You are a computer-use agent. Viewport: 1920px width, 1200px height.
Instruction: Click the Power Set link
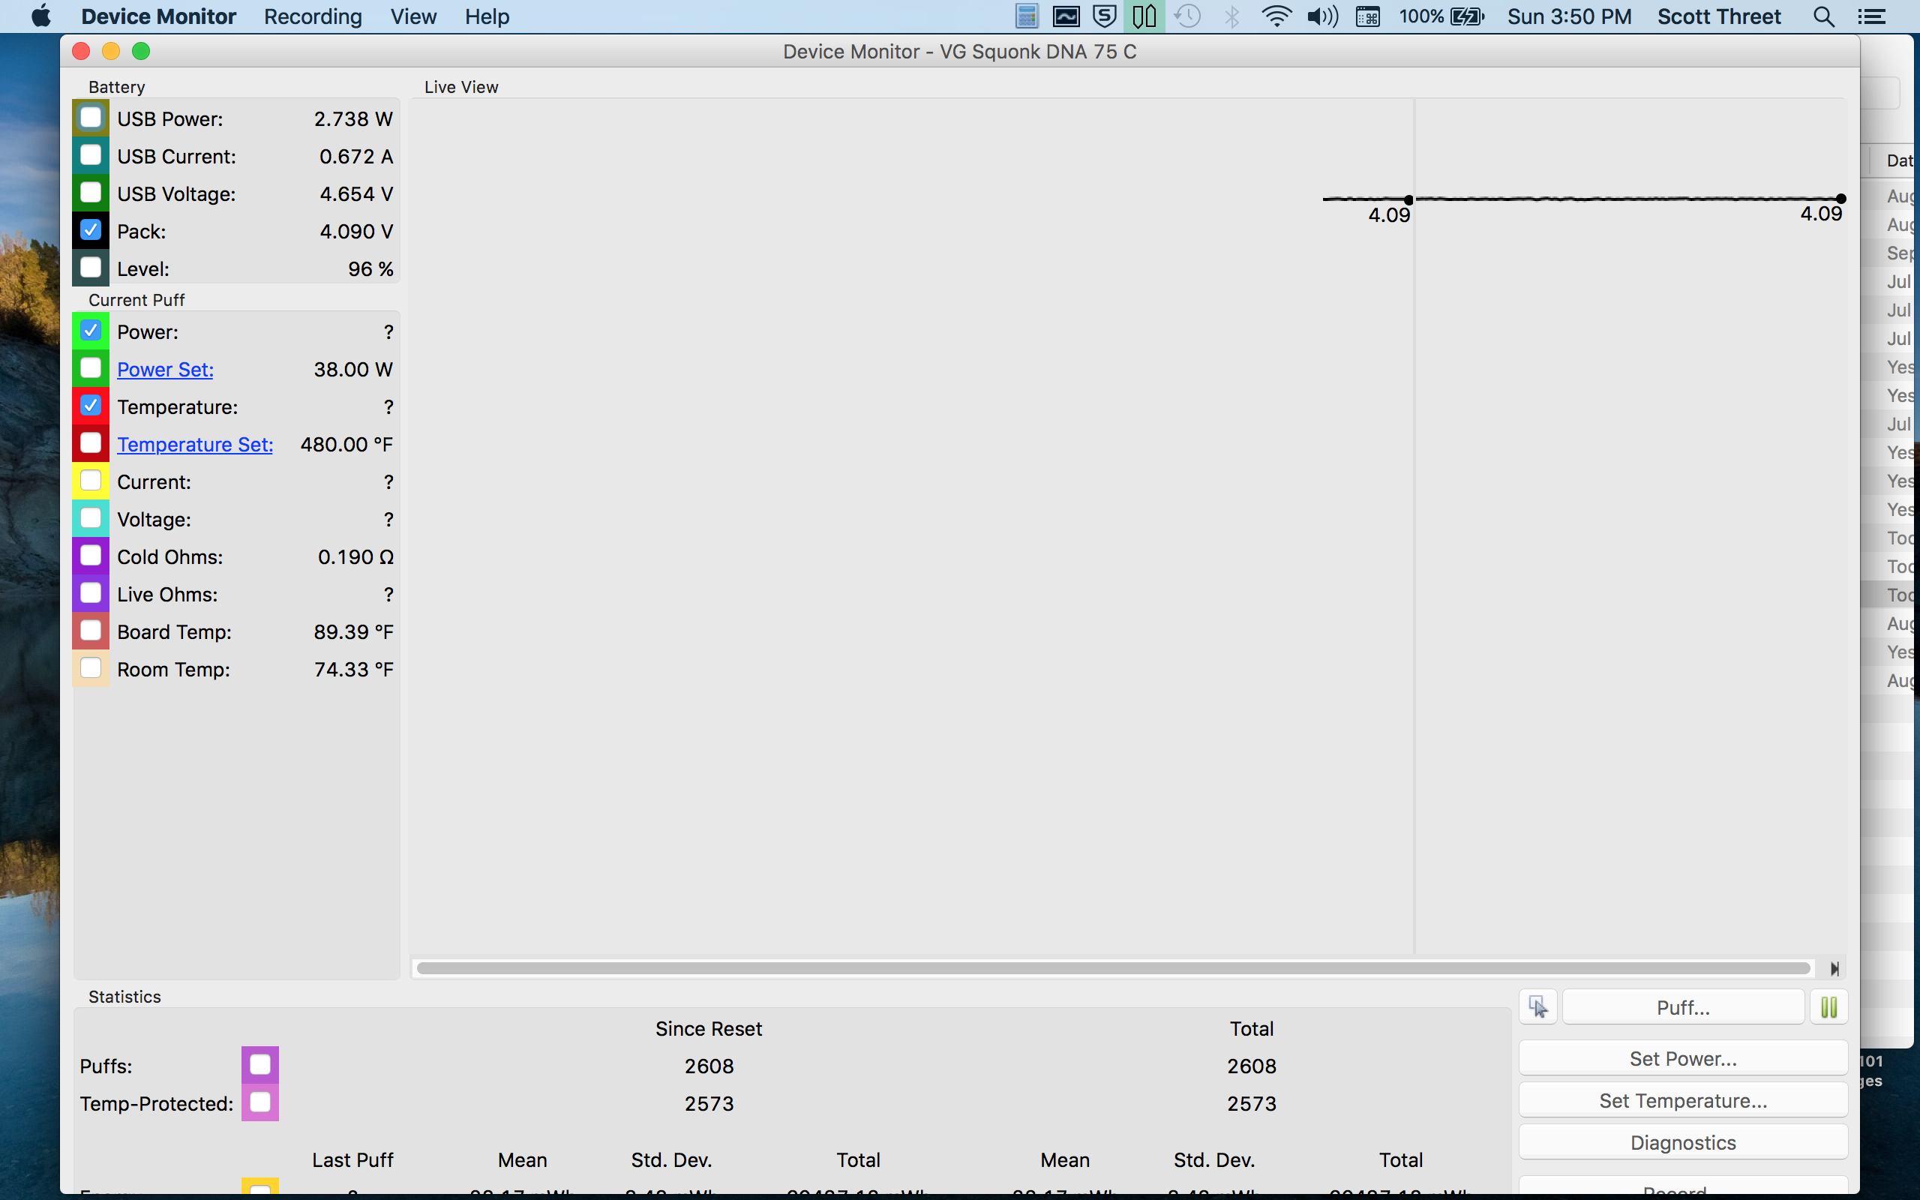165,370
